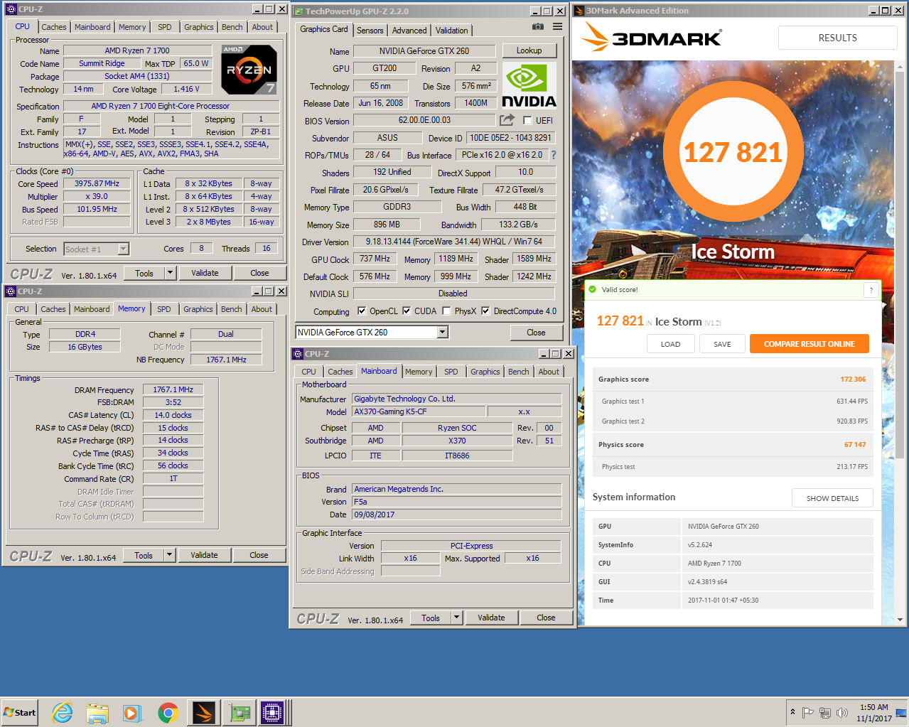Open the Advanced tab in GPU-Z

(x=409, y=31)
